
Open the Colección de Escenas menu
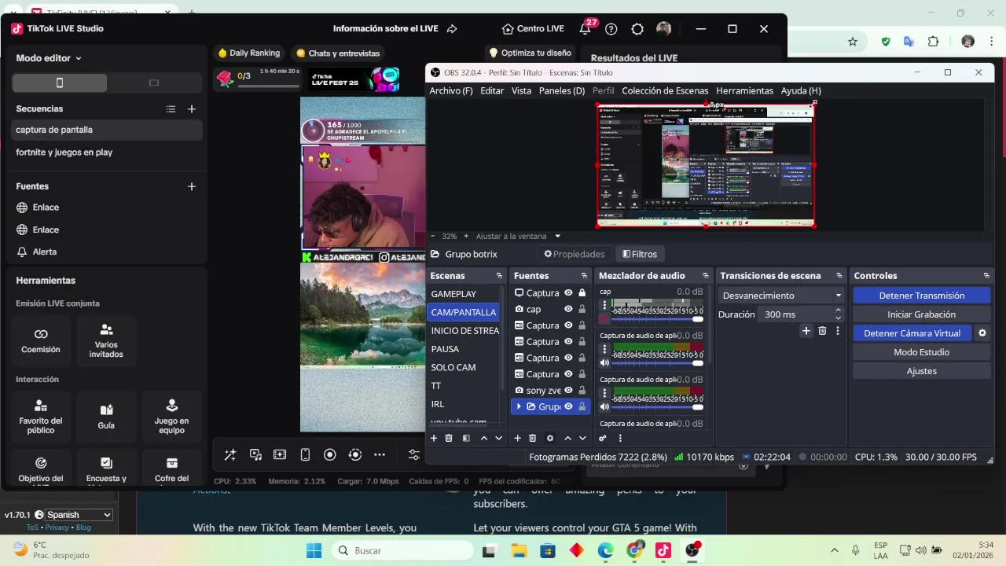tap(665, 90)
